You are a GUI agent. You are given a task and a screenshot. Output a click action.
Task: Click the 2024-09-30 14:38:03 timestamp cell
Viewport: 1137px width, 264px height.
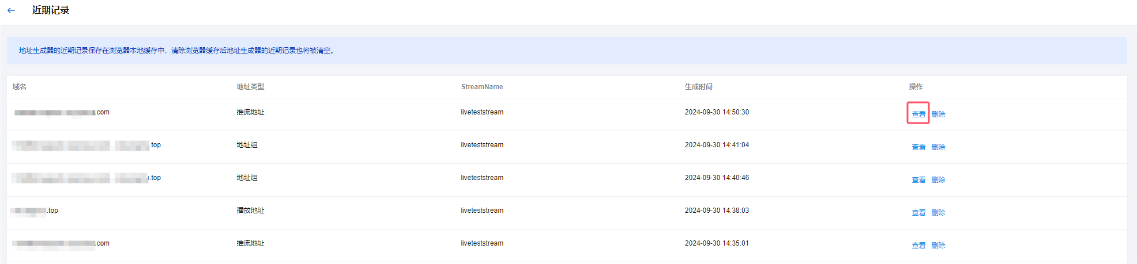click(717, 211)
